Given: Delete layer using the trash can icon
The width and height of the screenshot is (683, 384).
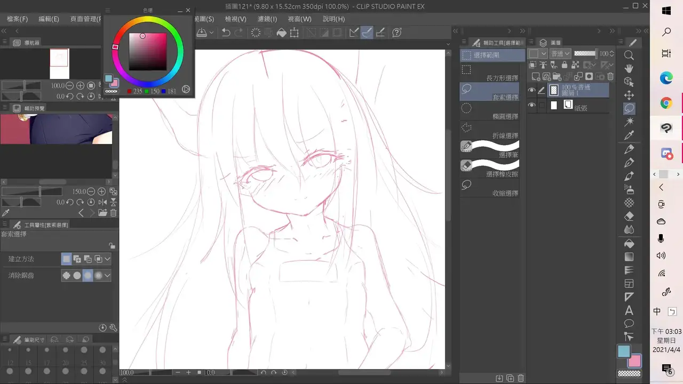Looking at the screenshot, I should tap(611, 77).
